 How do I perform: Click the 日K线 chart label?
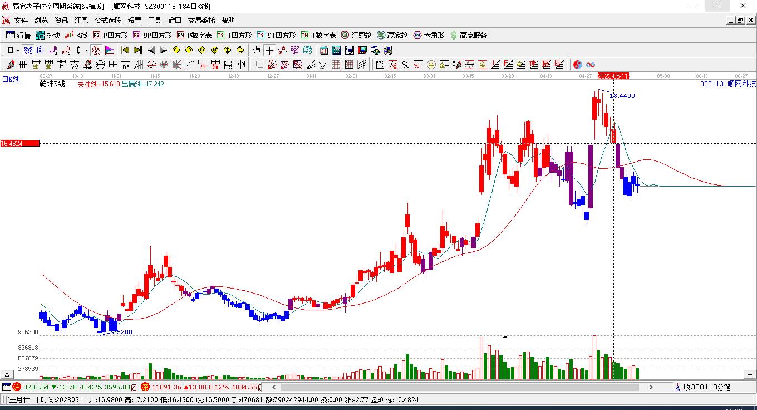pyautogui.click(x=11, y=79)
